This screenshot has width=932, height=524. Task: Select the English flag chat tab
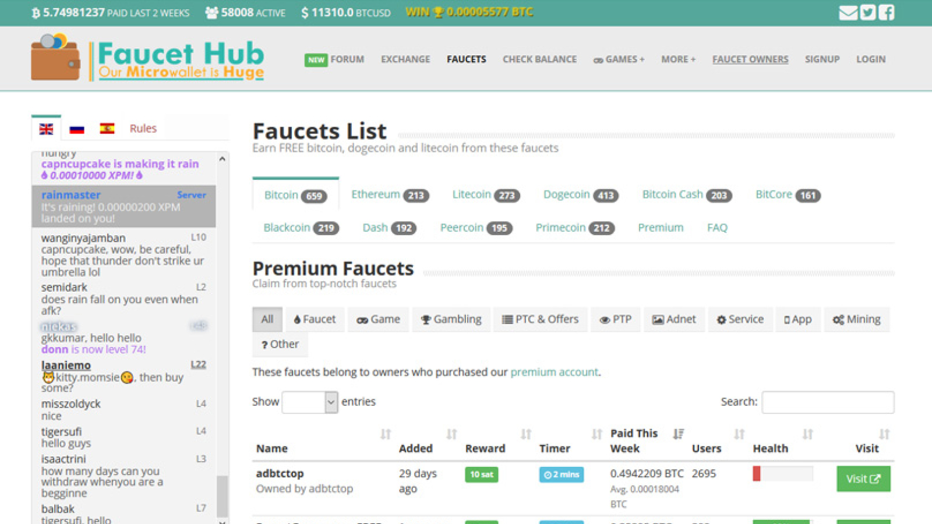click(x=46, y=129)
